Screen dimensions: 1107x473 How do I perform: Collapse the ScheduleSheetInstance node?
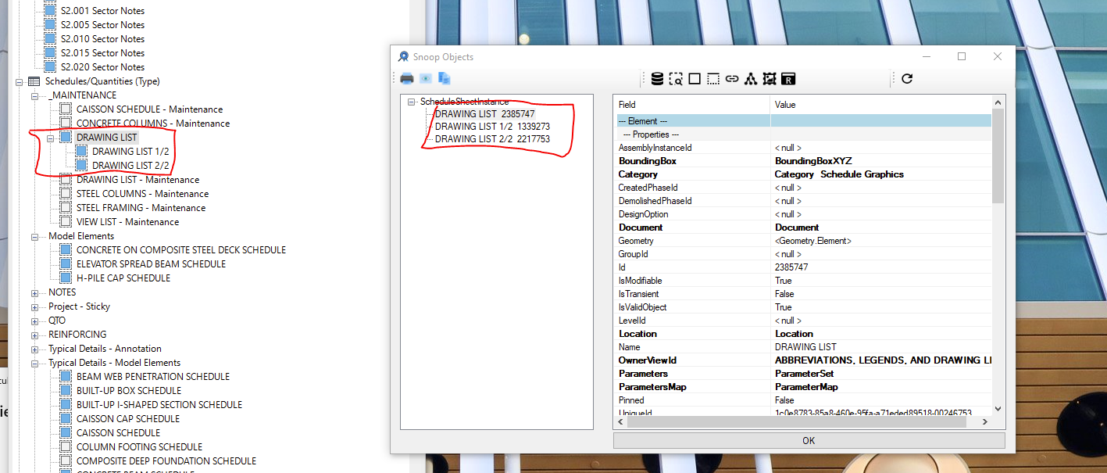[412, 101]
